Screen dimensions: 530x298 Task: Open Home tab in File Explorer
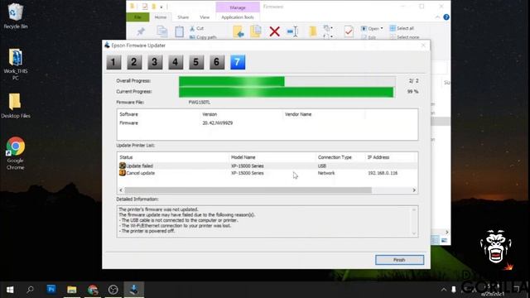tap(161, 17)
